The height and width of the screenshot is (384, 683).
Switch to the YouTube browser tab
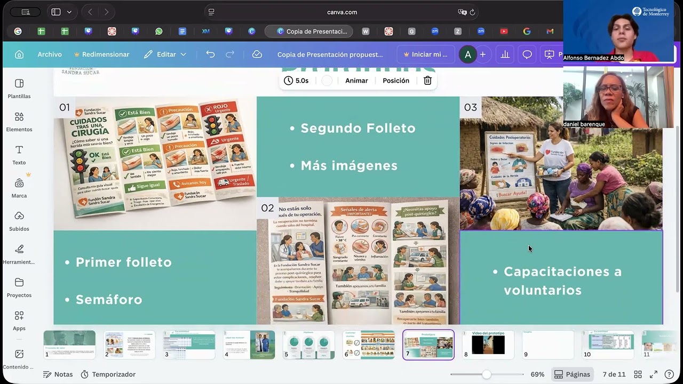point(504,31)
